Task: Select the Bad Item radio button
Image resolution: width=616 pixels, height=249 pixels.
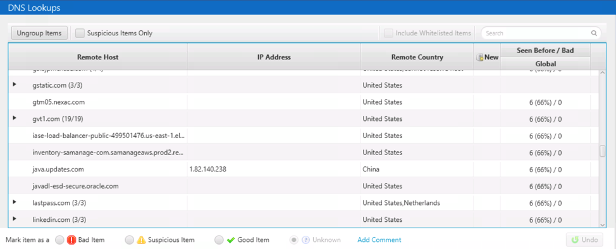Action: (x=59, y=240)
